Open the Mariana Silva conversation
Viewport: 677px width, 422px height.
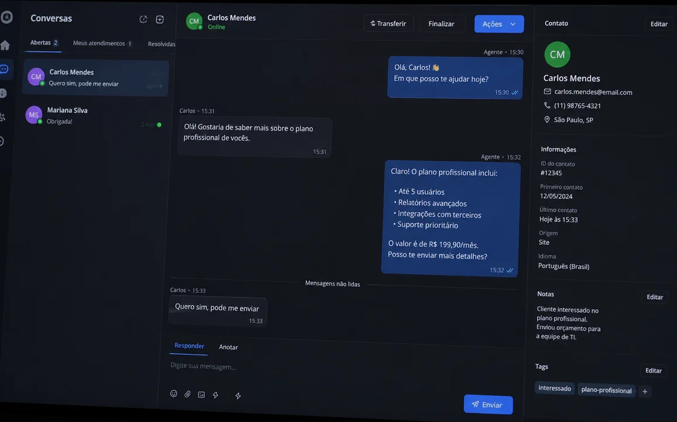94,116
